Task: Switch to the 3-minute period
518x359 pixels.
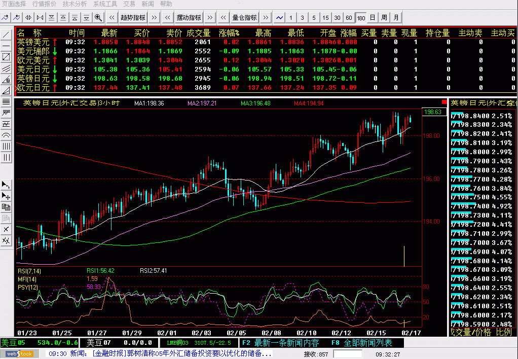Action: 302,18
